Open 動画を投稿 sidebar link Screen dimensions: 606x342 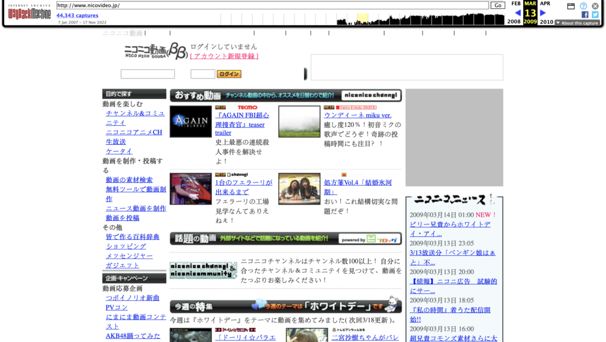tap(122, 218)
